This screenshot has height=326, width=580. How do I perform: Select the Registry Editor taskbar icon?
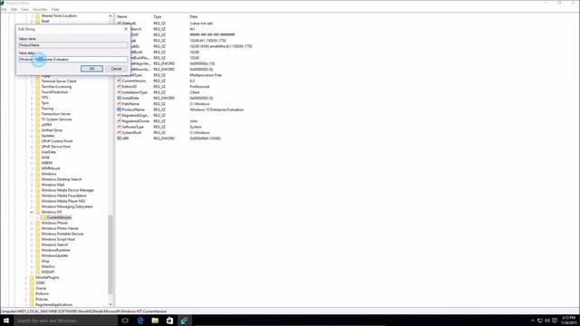(x=184, y=321)
